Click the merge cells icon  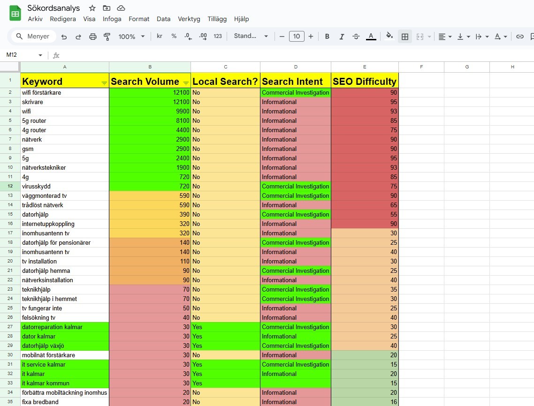(420, 37)
